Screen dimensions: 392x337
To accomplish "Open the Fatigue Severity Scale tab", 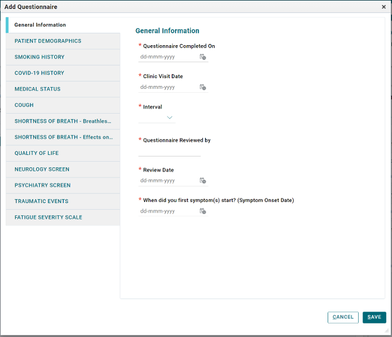I will 49,217.
